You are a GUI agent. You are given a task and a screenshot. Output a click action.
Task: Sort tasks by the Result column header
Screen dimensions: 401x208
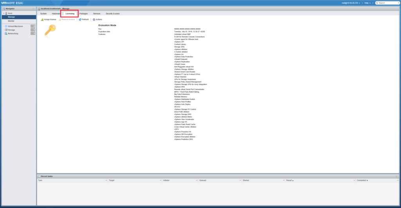[x=290, y=180]
